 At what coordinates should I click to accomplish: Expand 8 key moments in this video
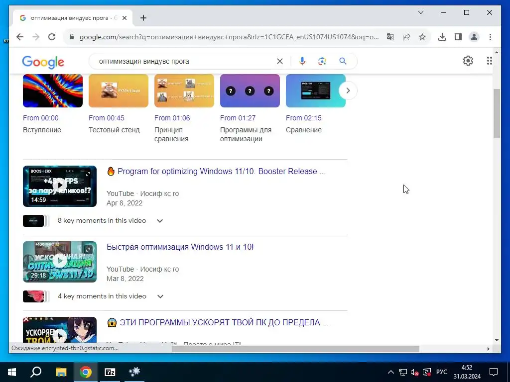(160, 221)
